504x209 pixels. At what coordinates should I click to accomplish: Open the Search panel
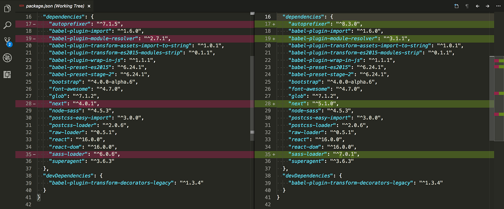(7, 25)
